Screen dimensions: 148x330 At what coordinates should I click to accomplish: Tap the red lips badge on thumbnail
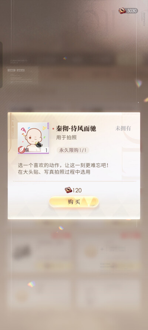pos(21,149)
